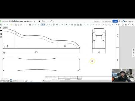Open the Learning Center link
The image size is (135, 101).
tap(106, 21)
